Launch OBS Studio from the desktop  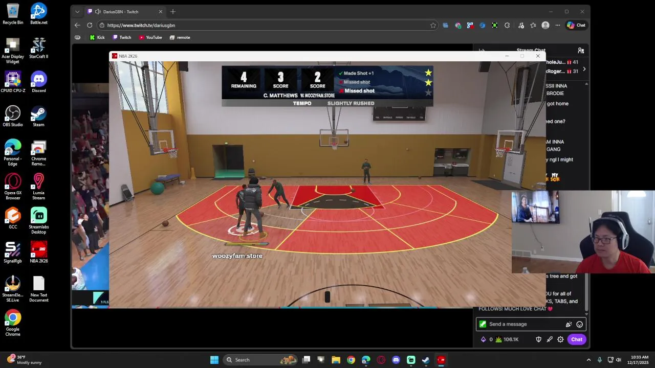(13, 116)
